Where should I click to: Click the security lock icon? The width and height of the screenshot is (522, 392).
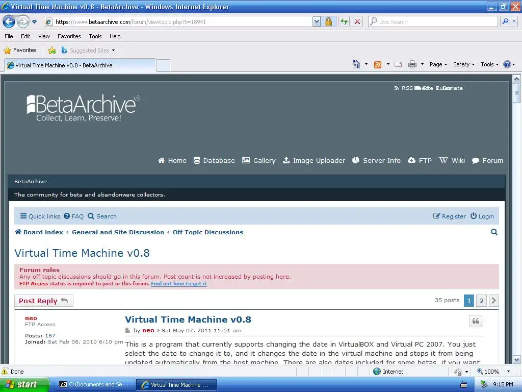coord(329,22)
